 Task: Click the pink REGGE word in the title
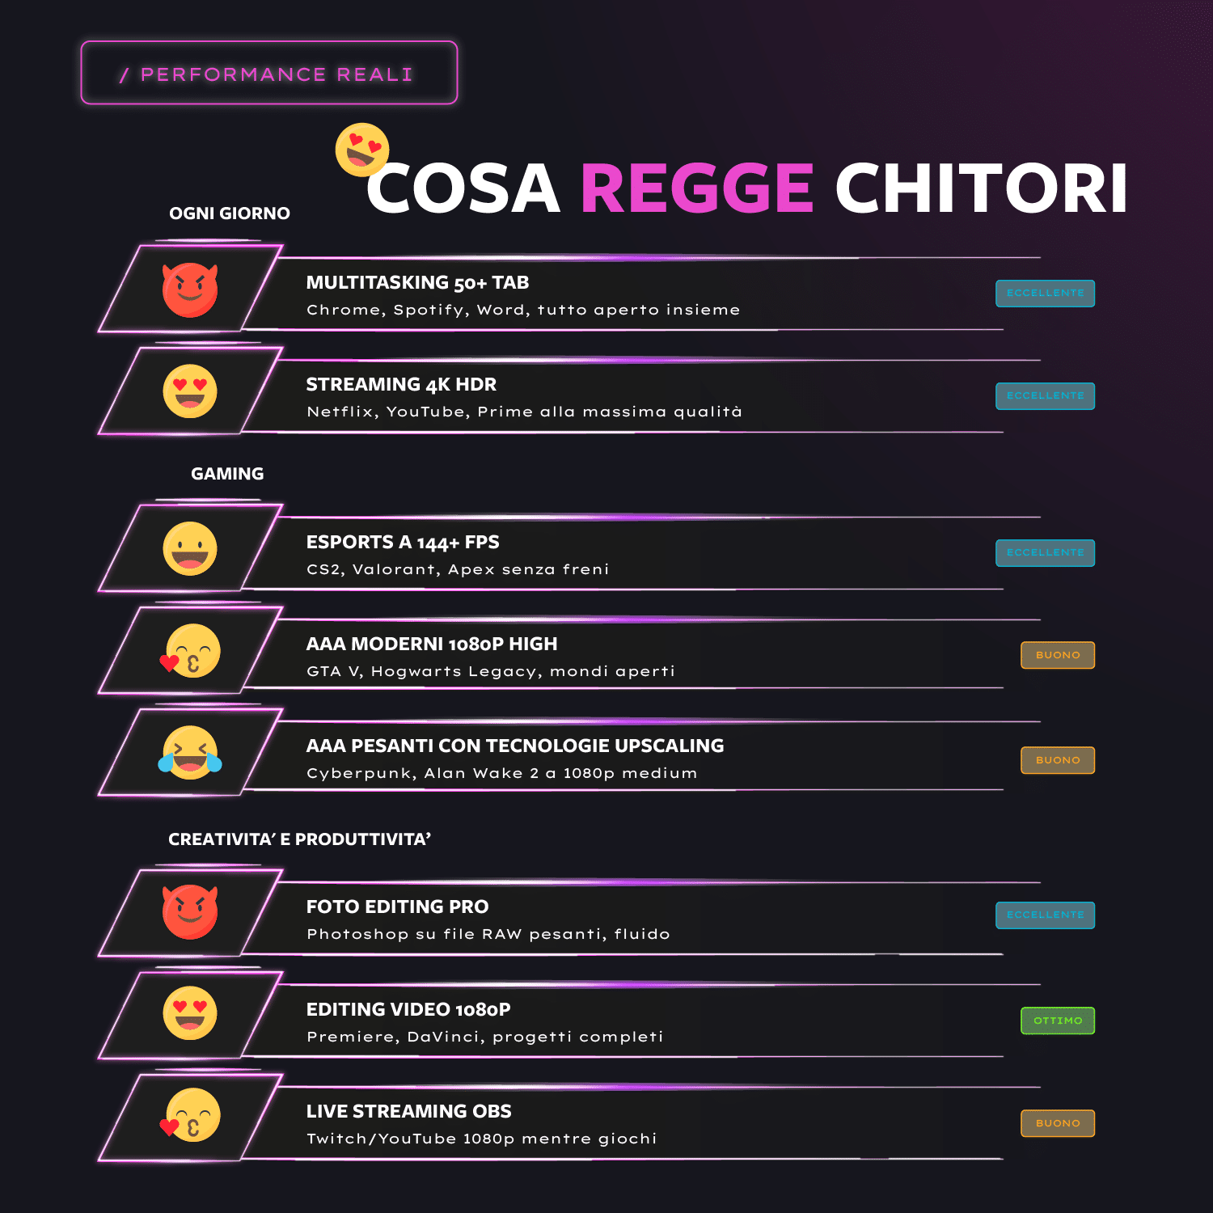tap(697, 188)
